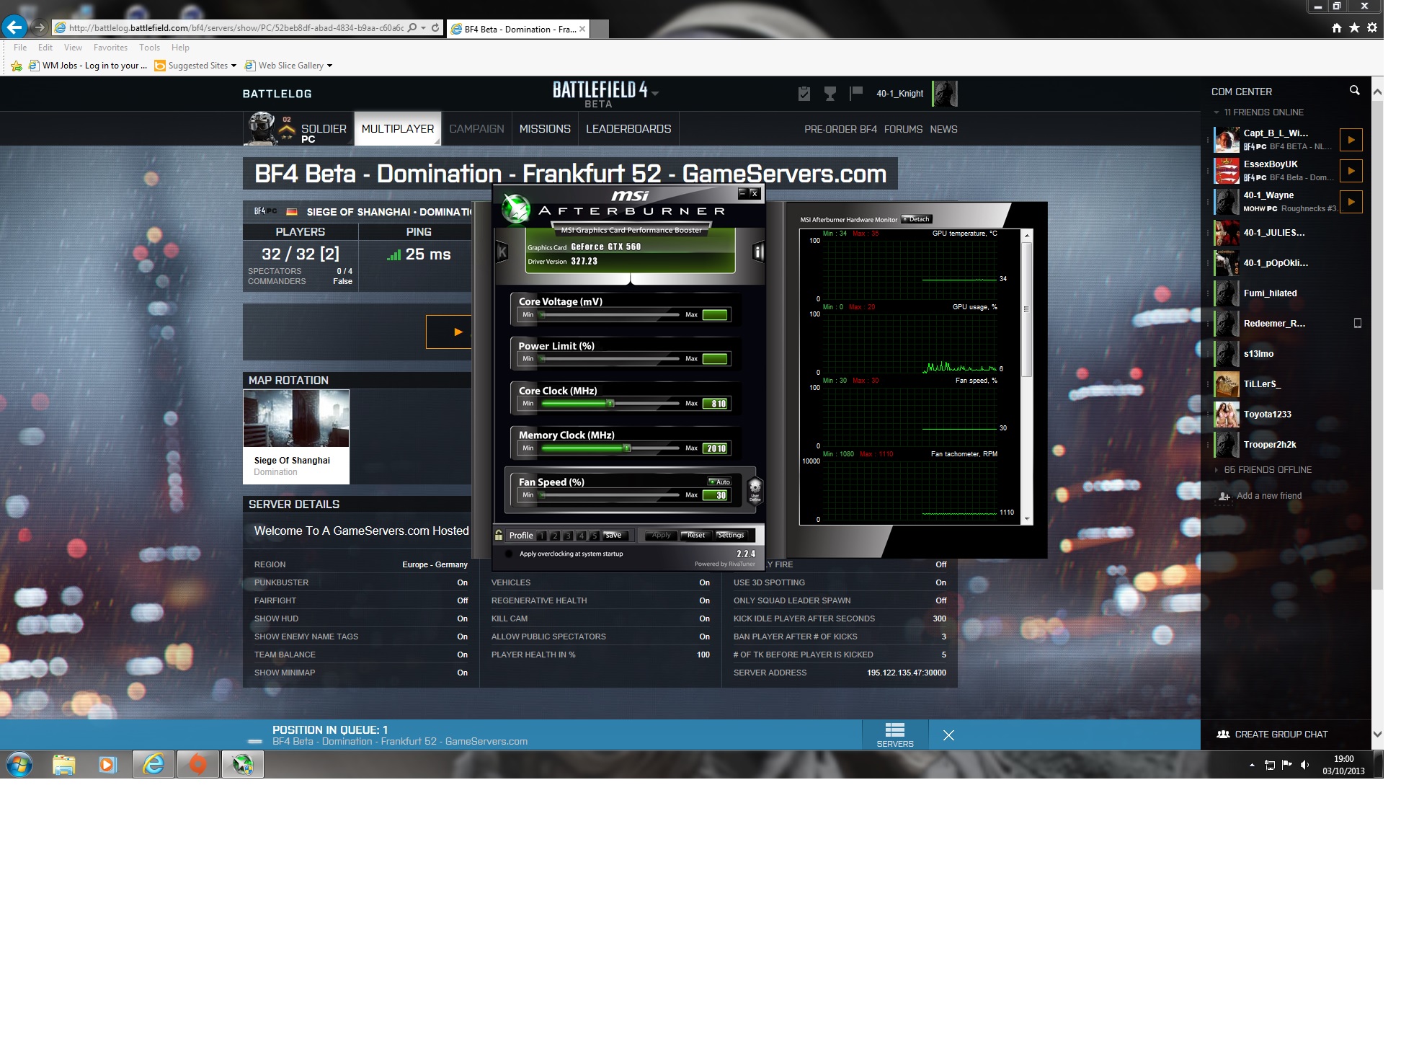Toggle Fan Speed Auto mode
The image size is (1401, 1051).
pyautogui.click(x=719, y=482)
